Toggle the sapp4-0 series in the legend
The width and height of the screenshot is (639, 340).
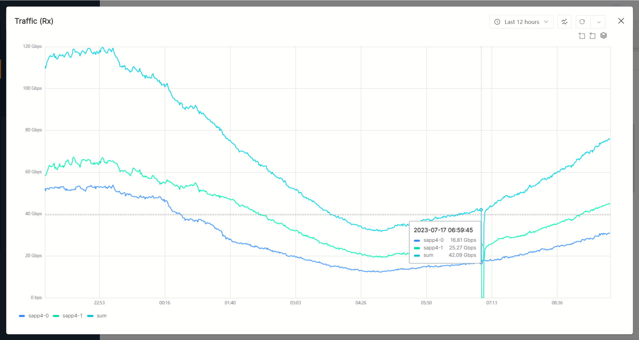point(38,316)
